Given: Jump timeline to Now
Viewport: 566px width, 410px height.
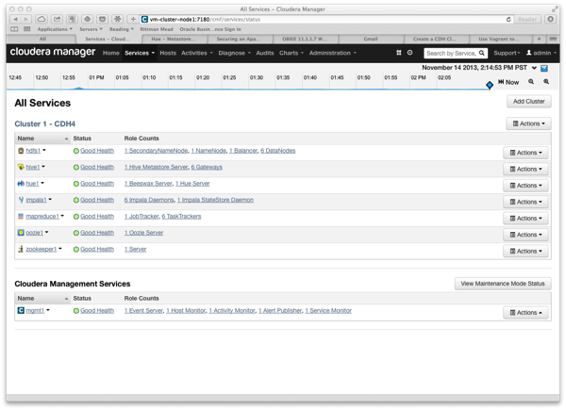Looking at the screenshot, I should pyautogui.click(x=508, y=82).
